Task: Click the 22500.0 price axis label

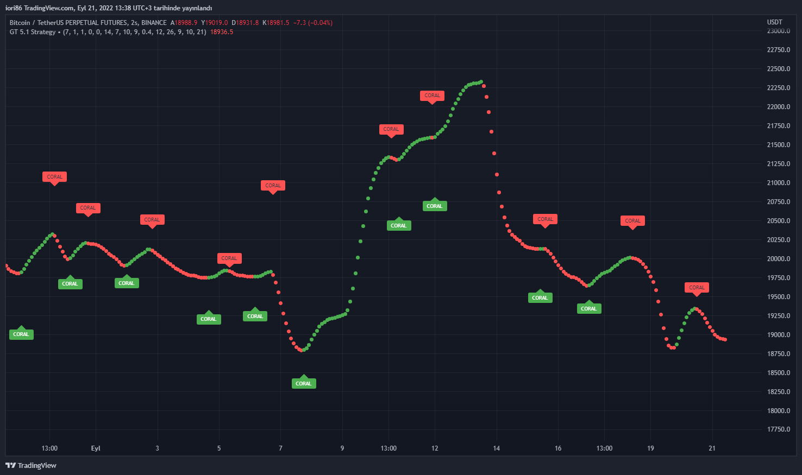Action: (779, 69)
